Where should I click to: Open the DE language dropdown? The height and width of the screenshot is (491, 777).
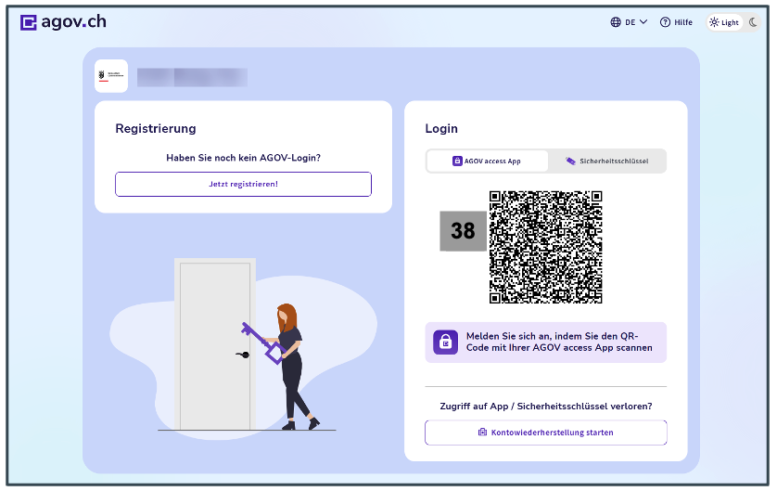pyautogui.click(x=629, y=22)
